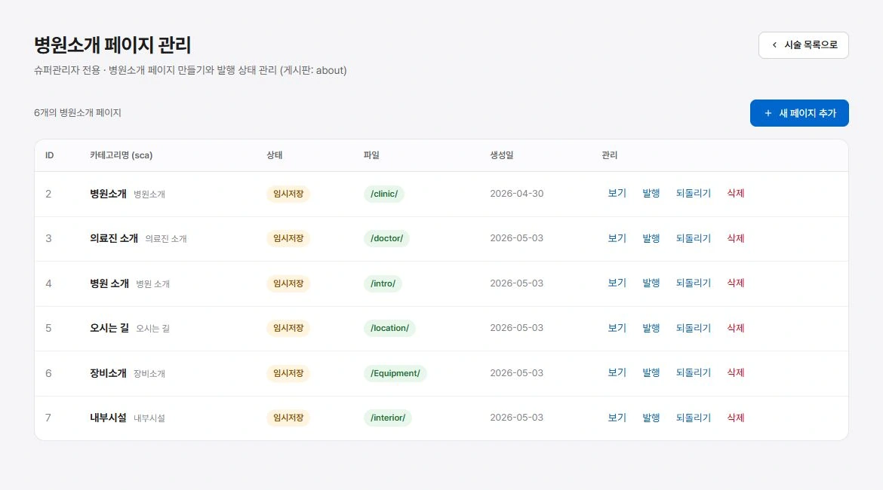Image resolution: width=883 pixels, height=490 pixels.
Task: Click 되돌리기 in the /intro/ row
Action: point(694,283)
